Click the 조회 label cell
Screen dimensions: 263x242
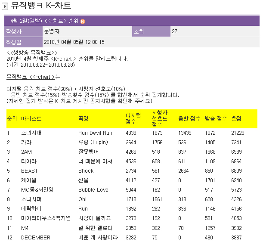[151, 31]
